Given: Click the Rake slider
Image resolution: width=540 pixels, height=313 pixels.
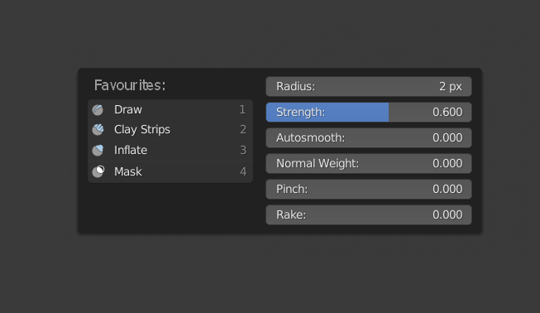Looking at the screenshot, I should (369, 214).
